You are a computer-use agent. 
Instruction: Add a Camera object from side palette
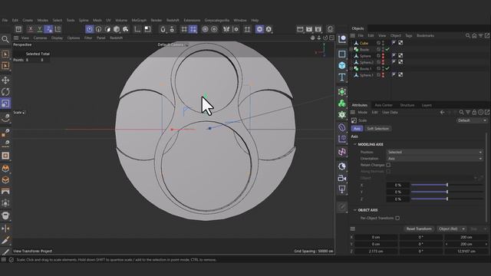tap(342, 178)
